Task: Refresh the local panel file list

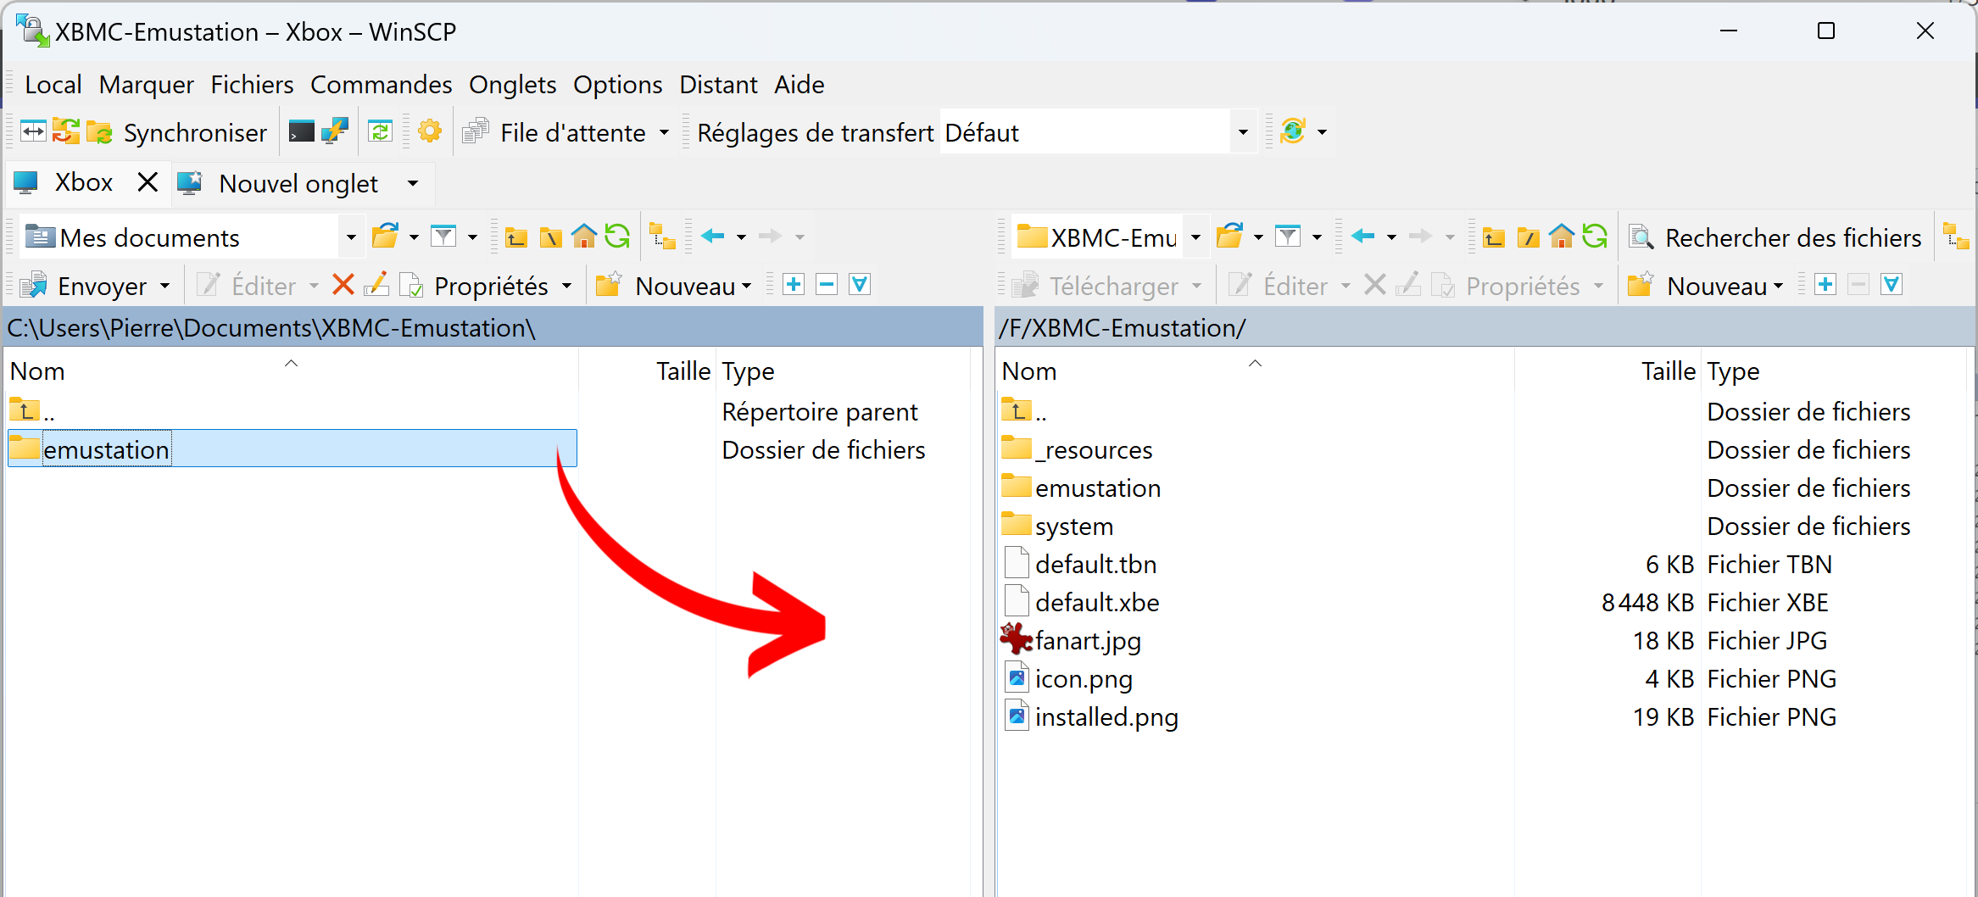Action: (x=617, y=236)
